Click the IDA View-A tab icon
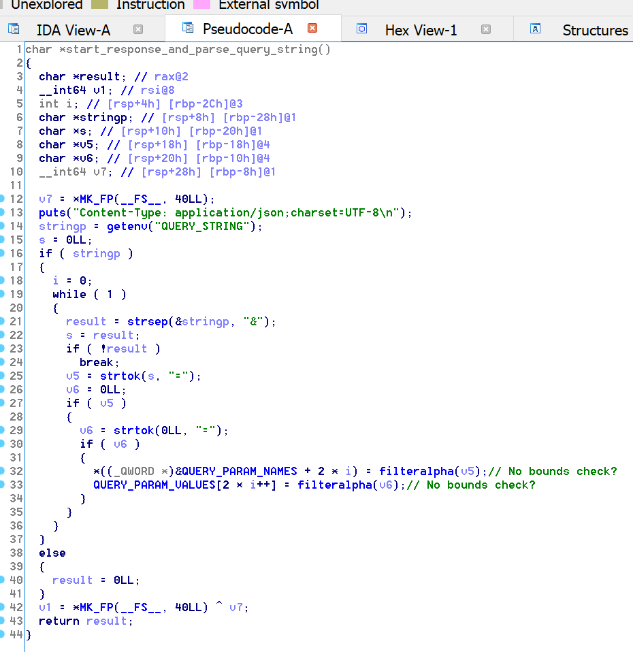The height and width of the screenshot is (652, 633). 14,29
